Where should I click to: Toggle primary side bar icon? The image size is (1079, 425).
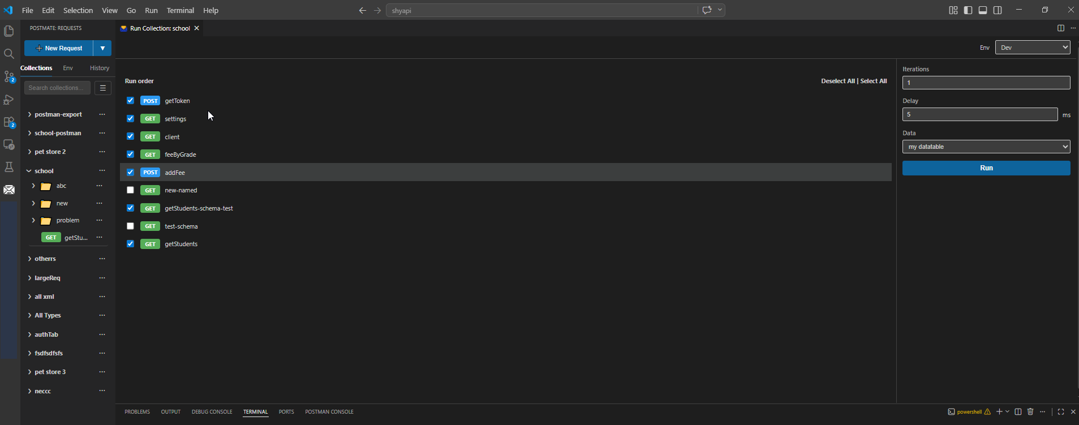968,10
